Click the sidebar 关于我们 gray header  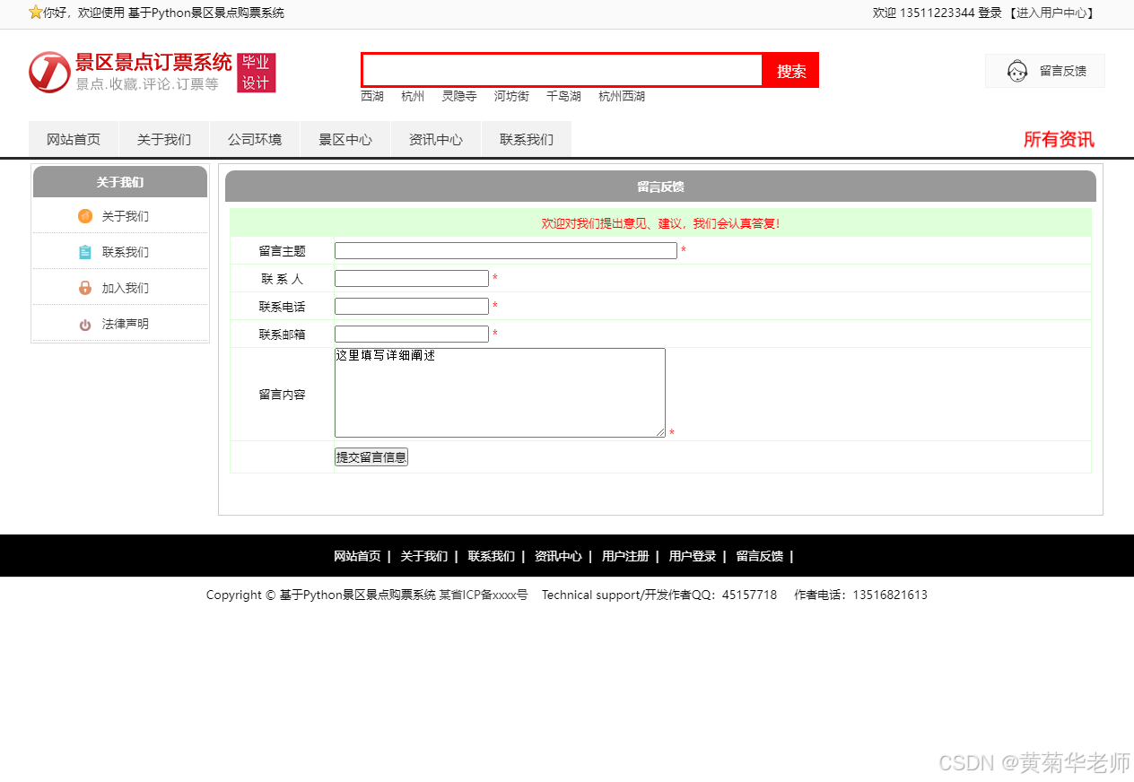[x=120, y=182]
